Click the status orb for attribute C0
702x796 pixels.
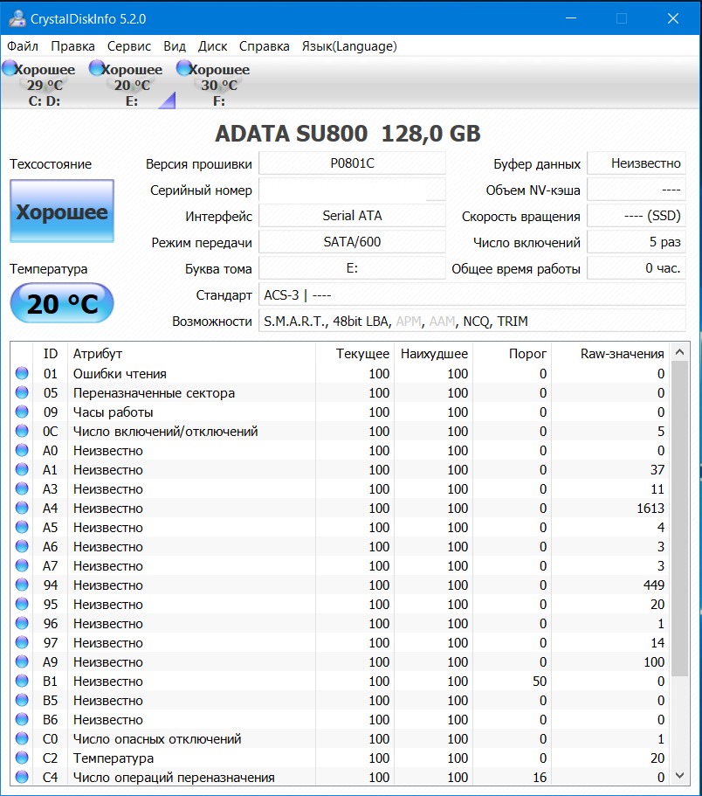22,738
